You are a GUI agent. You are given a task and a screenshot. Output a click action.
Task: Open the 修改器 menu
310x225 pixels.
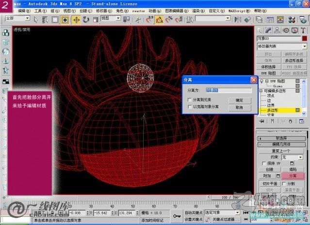click(x=104, y=11)
